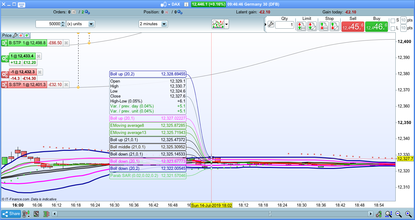
Task: Click the second Limit order icon
Action: (x=312, y=26)
